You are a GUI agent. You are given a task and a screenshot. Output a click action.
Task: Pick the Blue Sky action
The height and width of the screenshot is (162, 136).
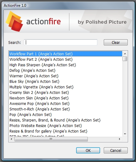(x=65, y=82)
